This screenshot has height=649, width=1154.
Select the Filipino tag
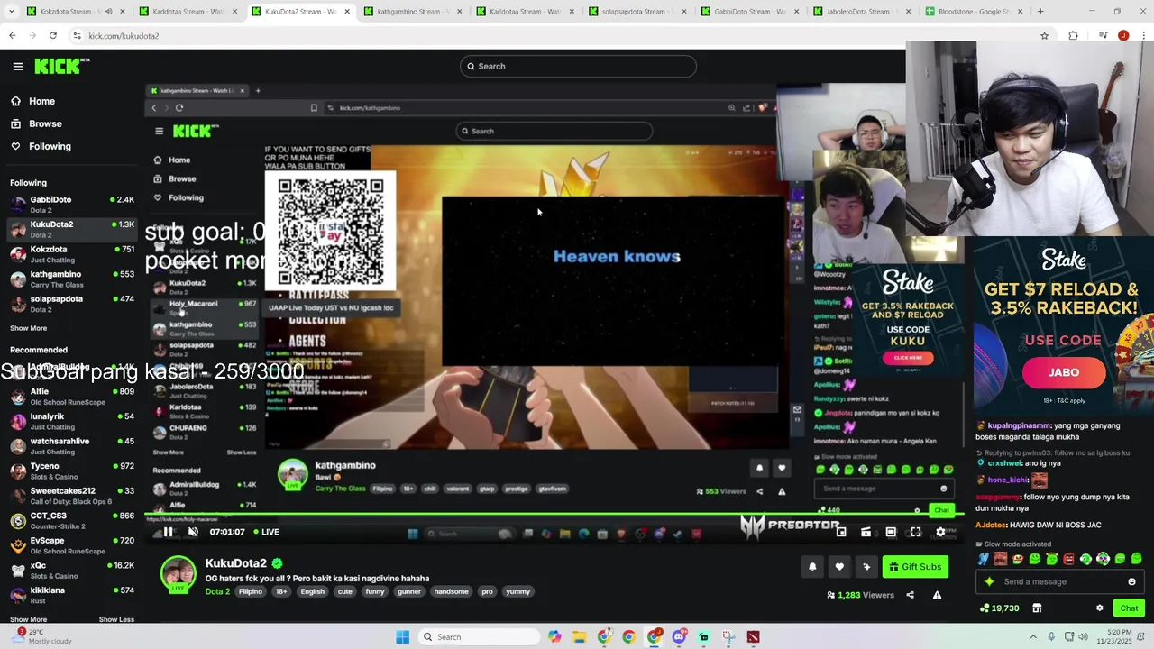(251, 591)
